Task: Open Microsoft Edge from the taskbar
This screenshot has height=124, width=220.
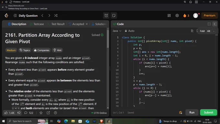Action: click(x=66, y=121)
